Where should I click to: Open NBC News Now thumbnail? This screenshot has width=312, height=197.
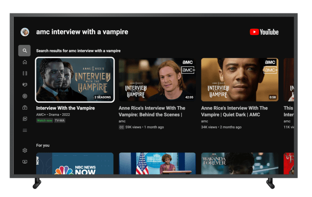tap(75, 164)
